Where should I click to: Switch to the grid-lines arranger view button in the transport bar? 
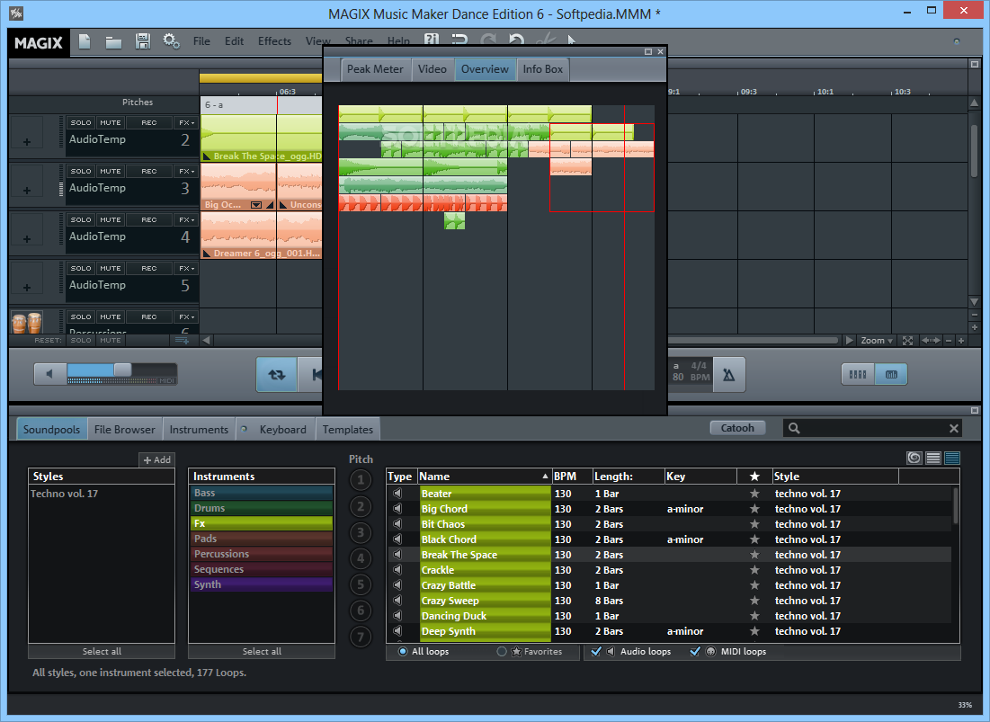858,374
